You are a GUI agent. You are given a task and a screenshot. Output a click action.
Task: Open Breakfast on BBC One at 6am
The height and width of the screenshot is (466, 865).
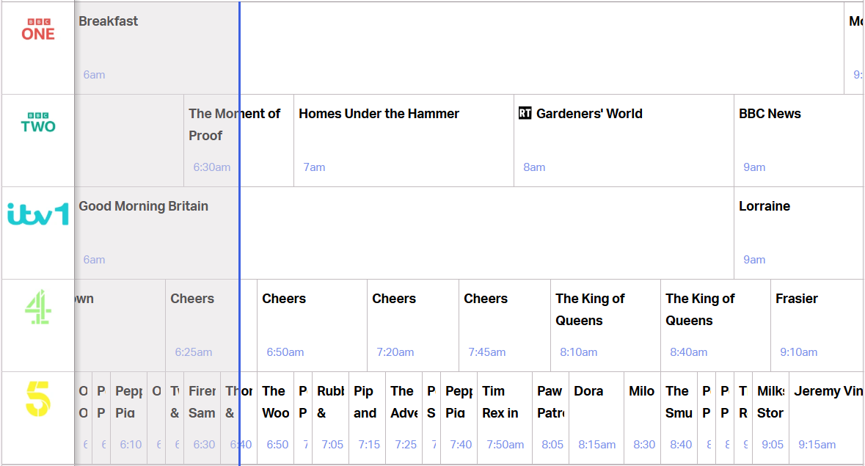click(459, 48)
